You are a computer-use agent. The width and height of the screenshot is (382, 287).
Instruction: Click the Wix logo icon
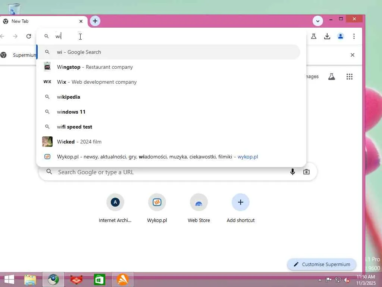[47, 82]
